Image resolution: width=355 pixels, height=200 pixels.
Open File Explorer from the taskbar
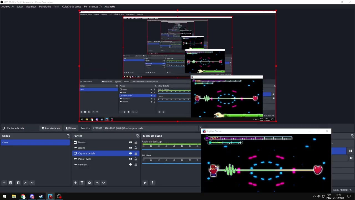pyautogui.click(x=14, y=196)
